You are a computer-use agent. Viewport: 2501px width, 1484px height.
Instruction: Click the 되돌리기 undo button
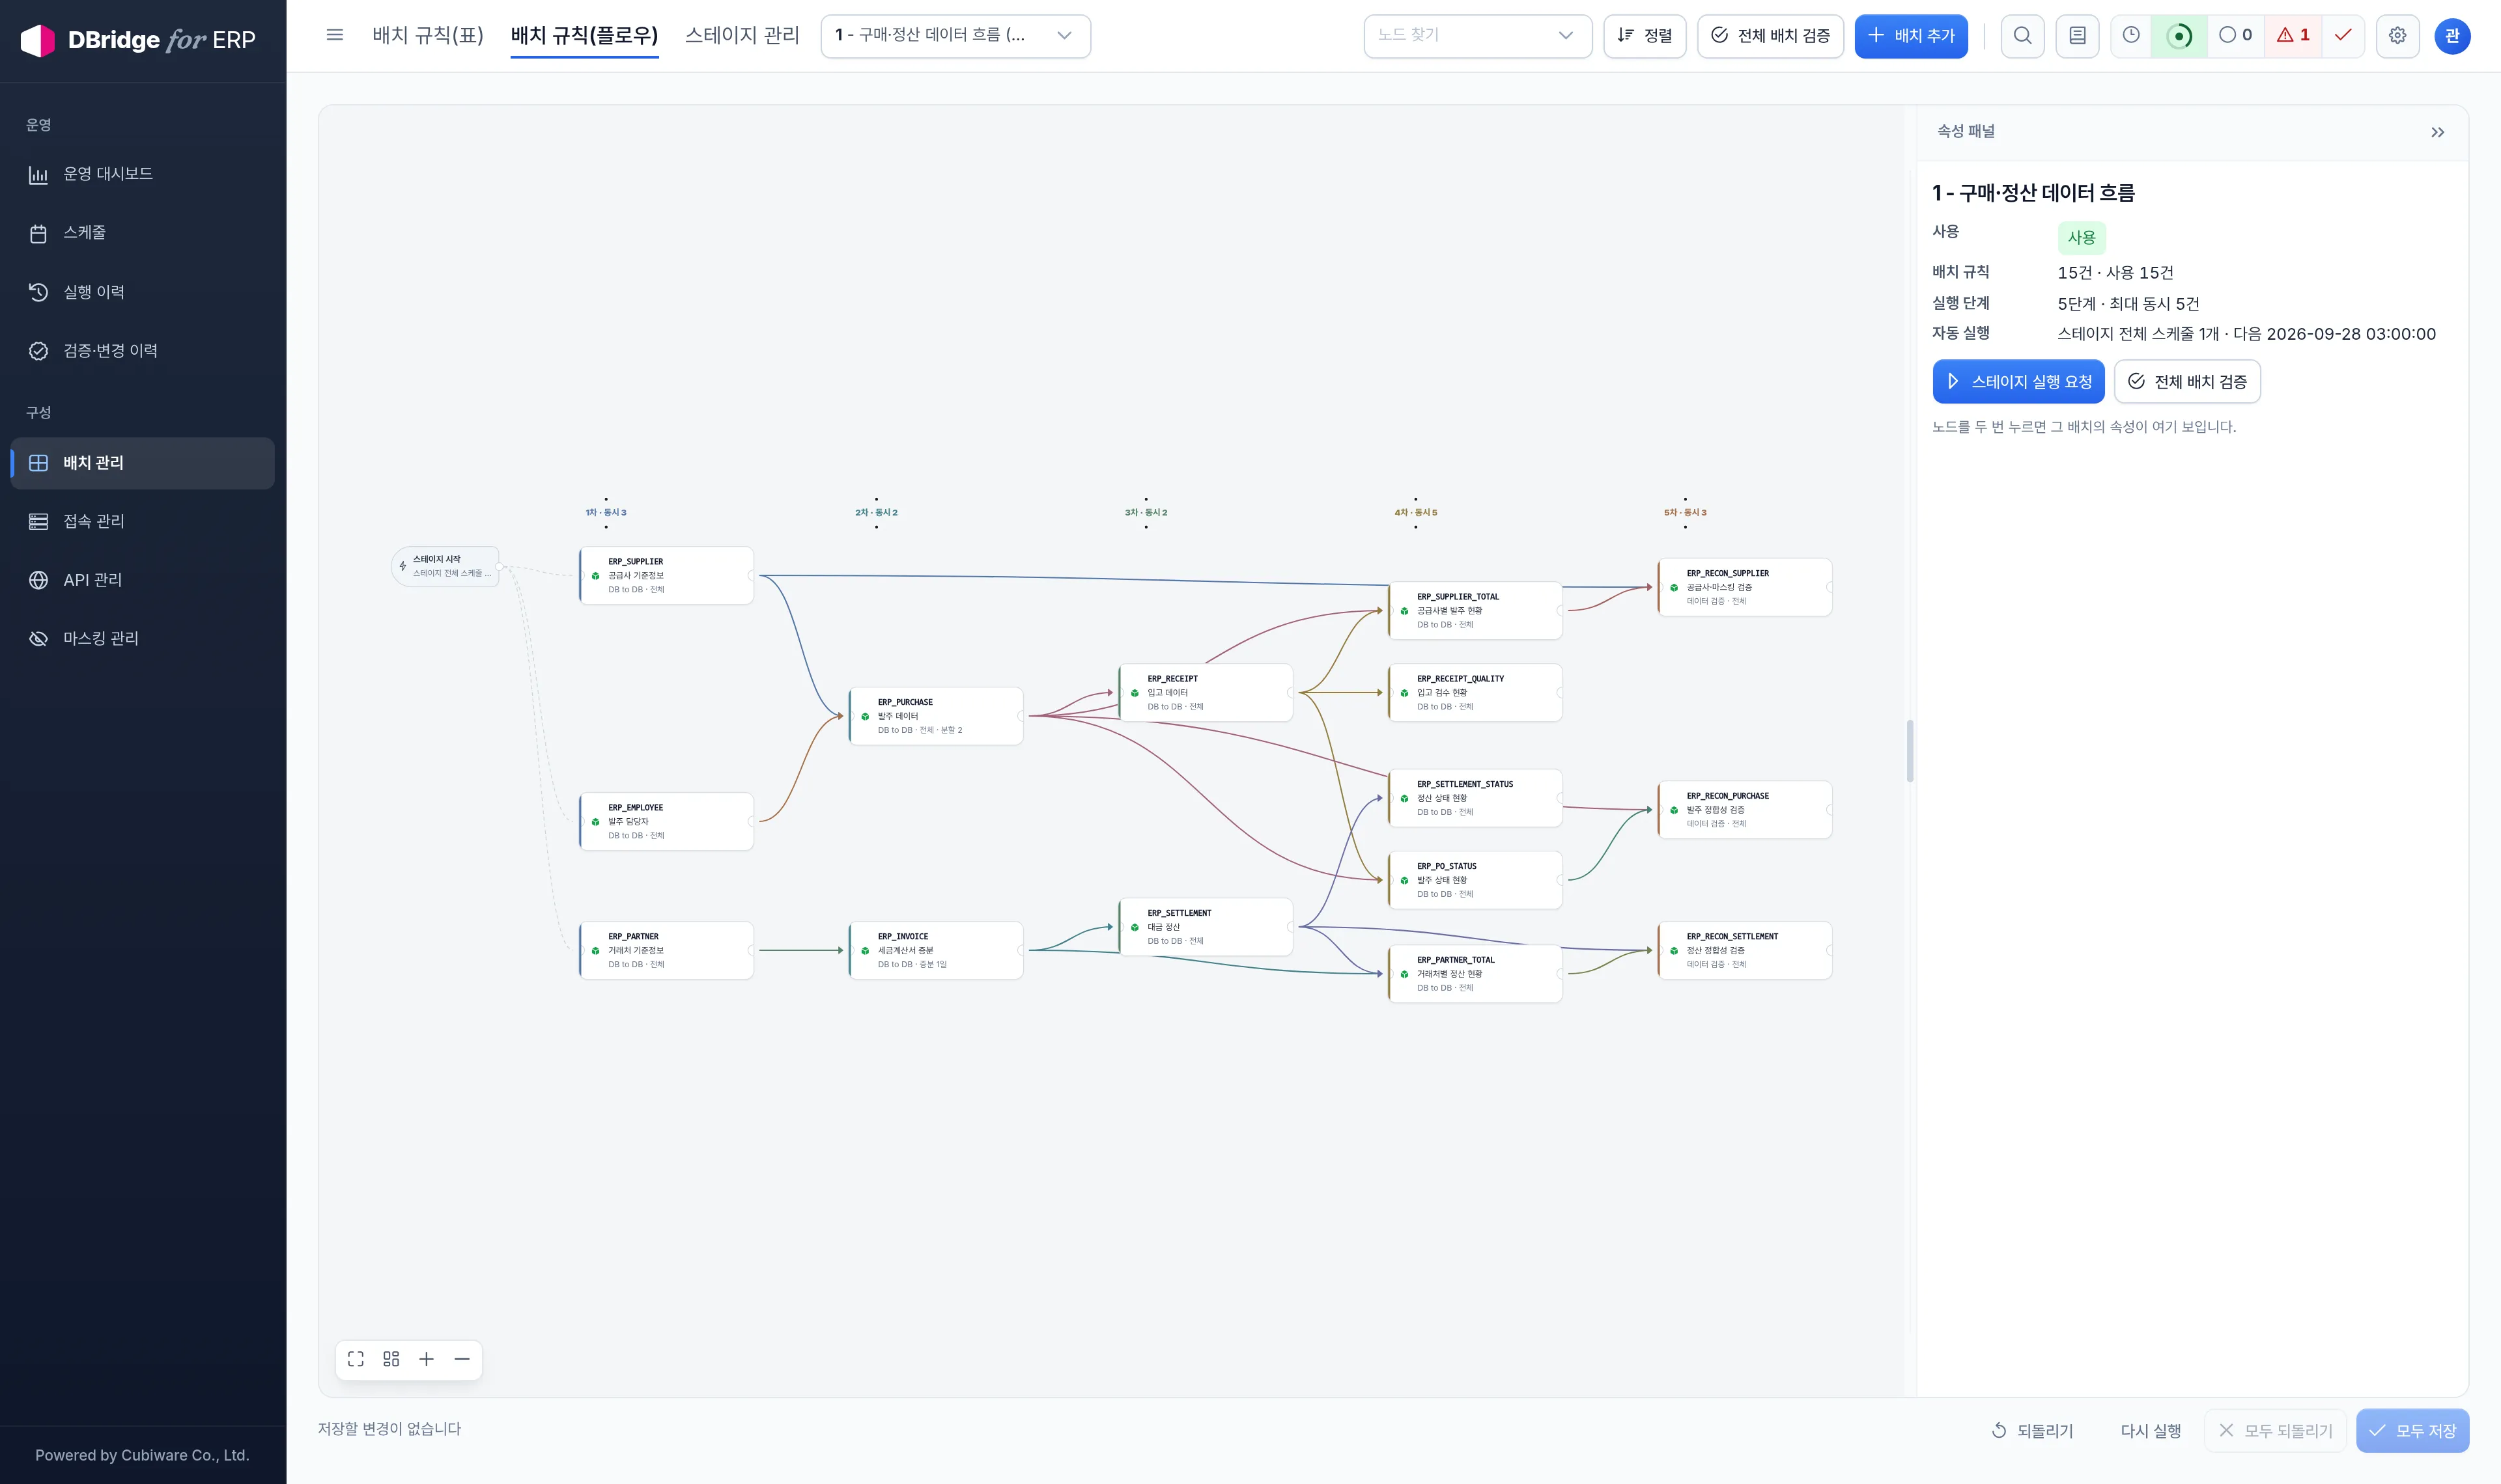point(2032,1431)
